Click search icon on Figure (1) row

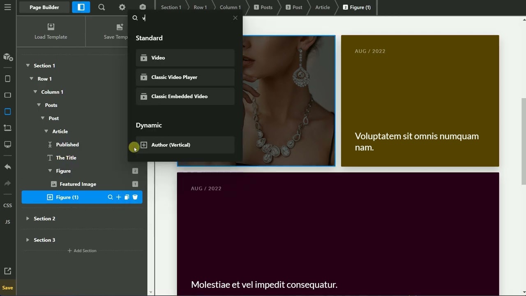[110, 197]
